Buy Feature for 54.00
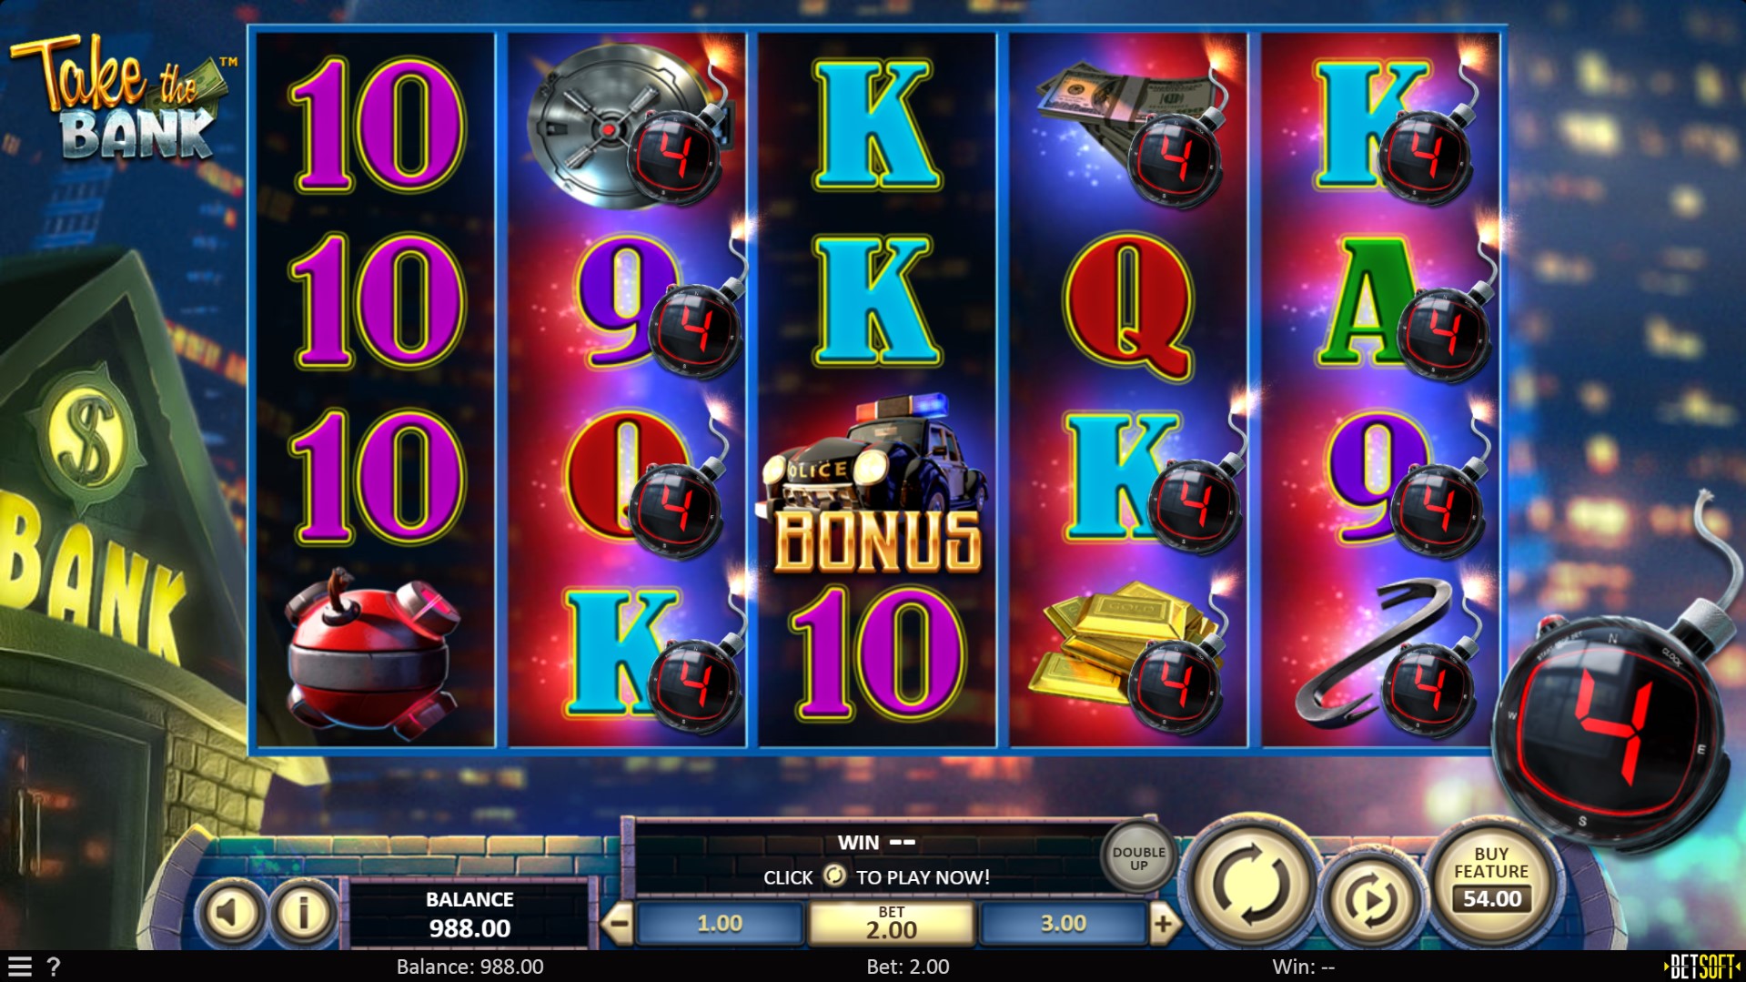1746x982 pixels. point(1491,881)
